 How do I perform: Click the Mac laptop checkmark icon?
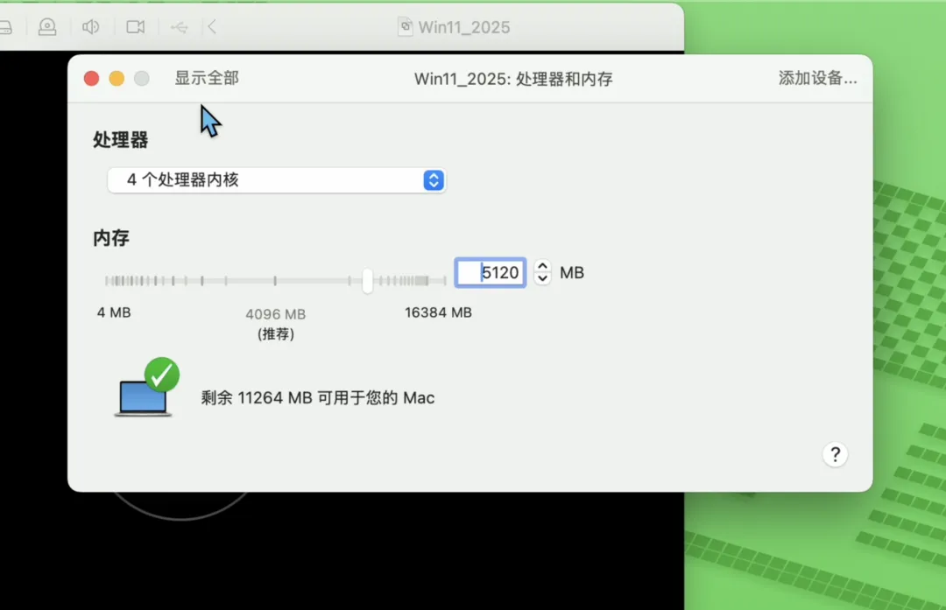coord(147,387)
